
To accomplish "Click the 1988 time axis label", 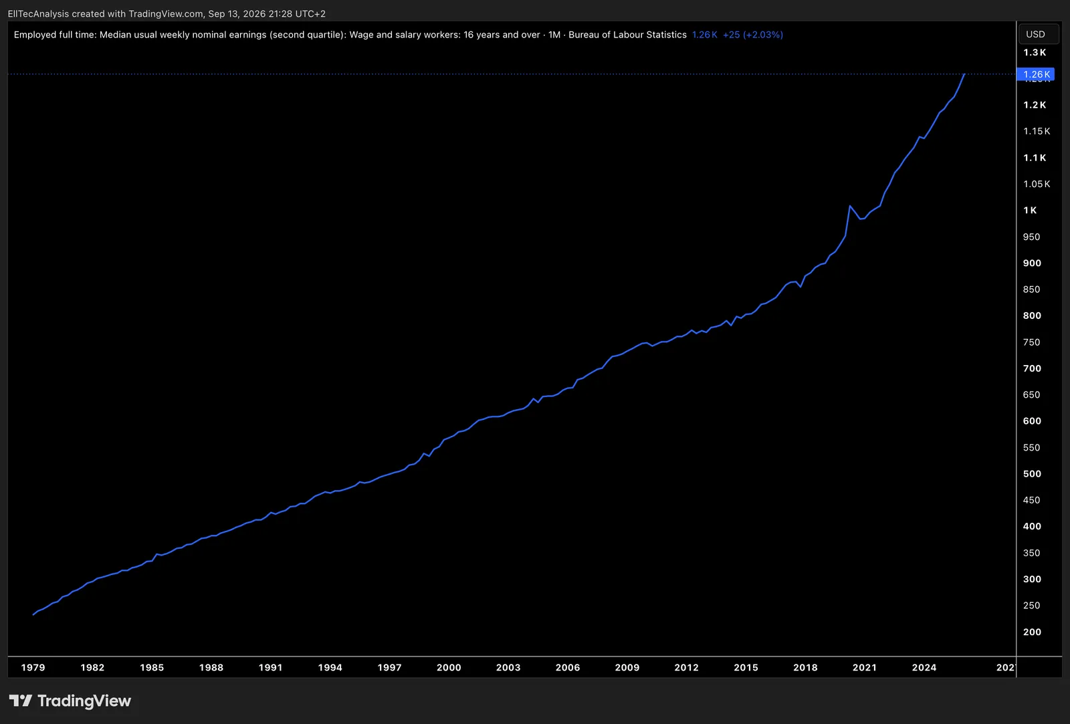I will [x=211, y=667].
